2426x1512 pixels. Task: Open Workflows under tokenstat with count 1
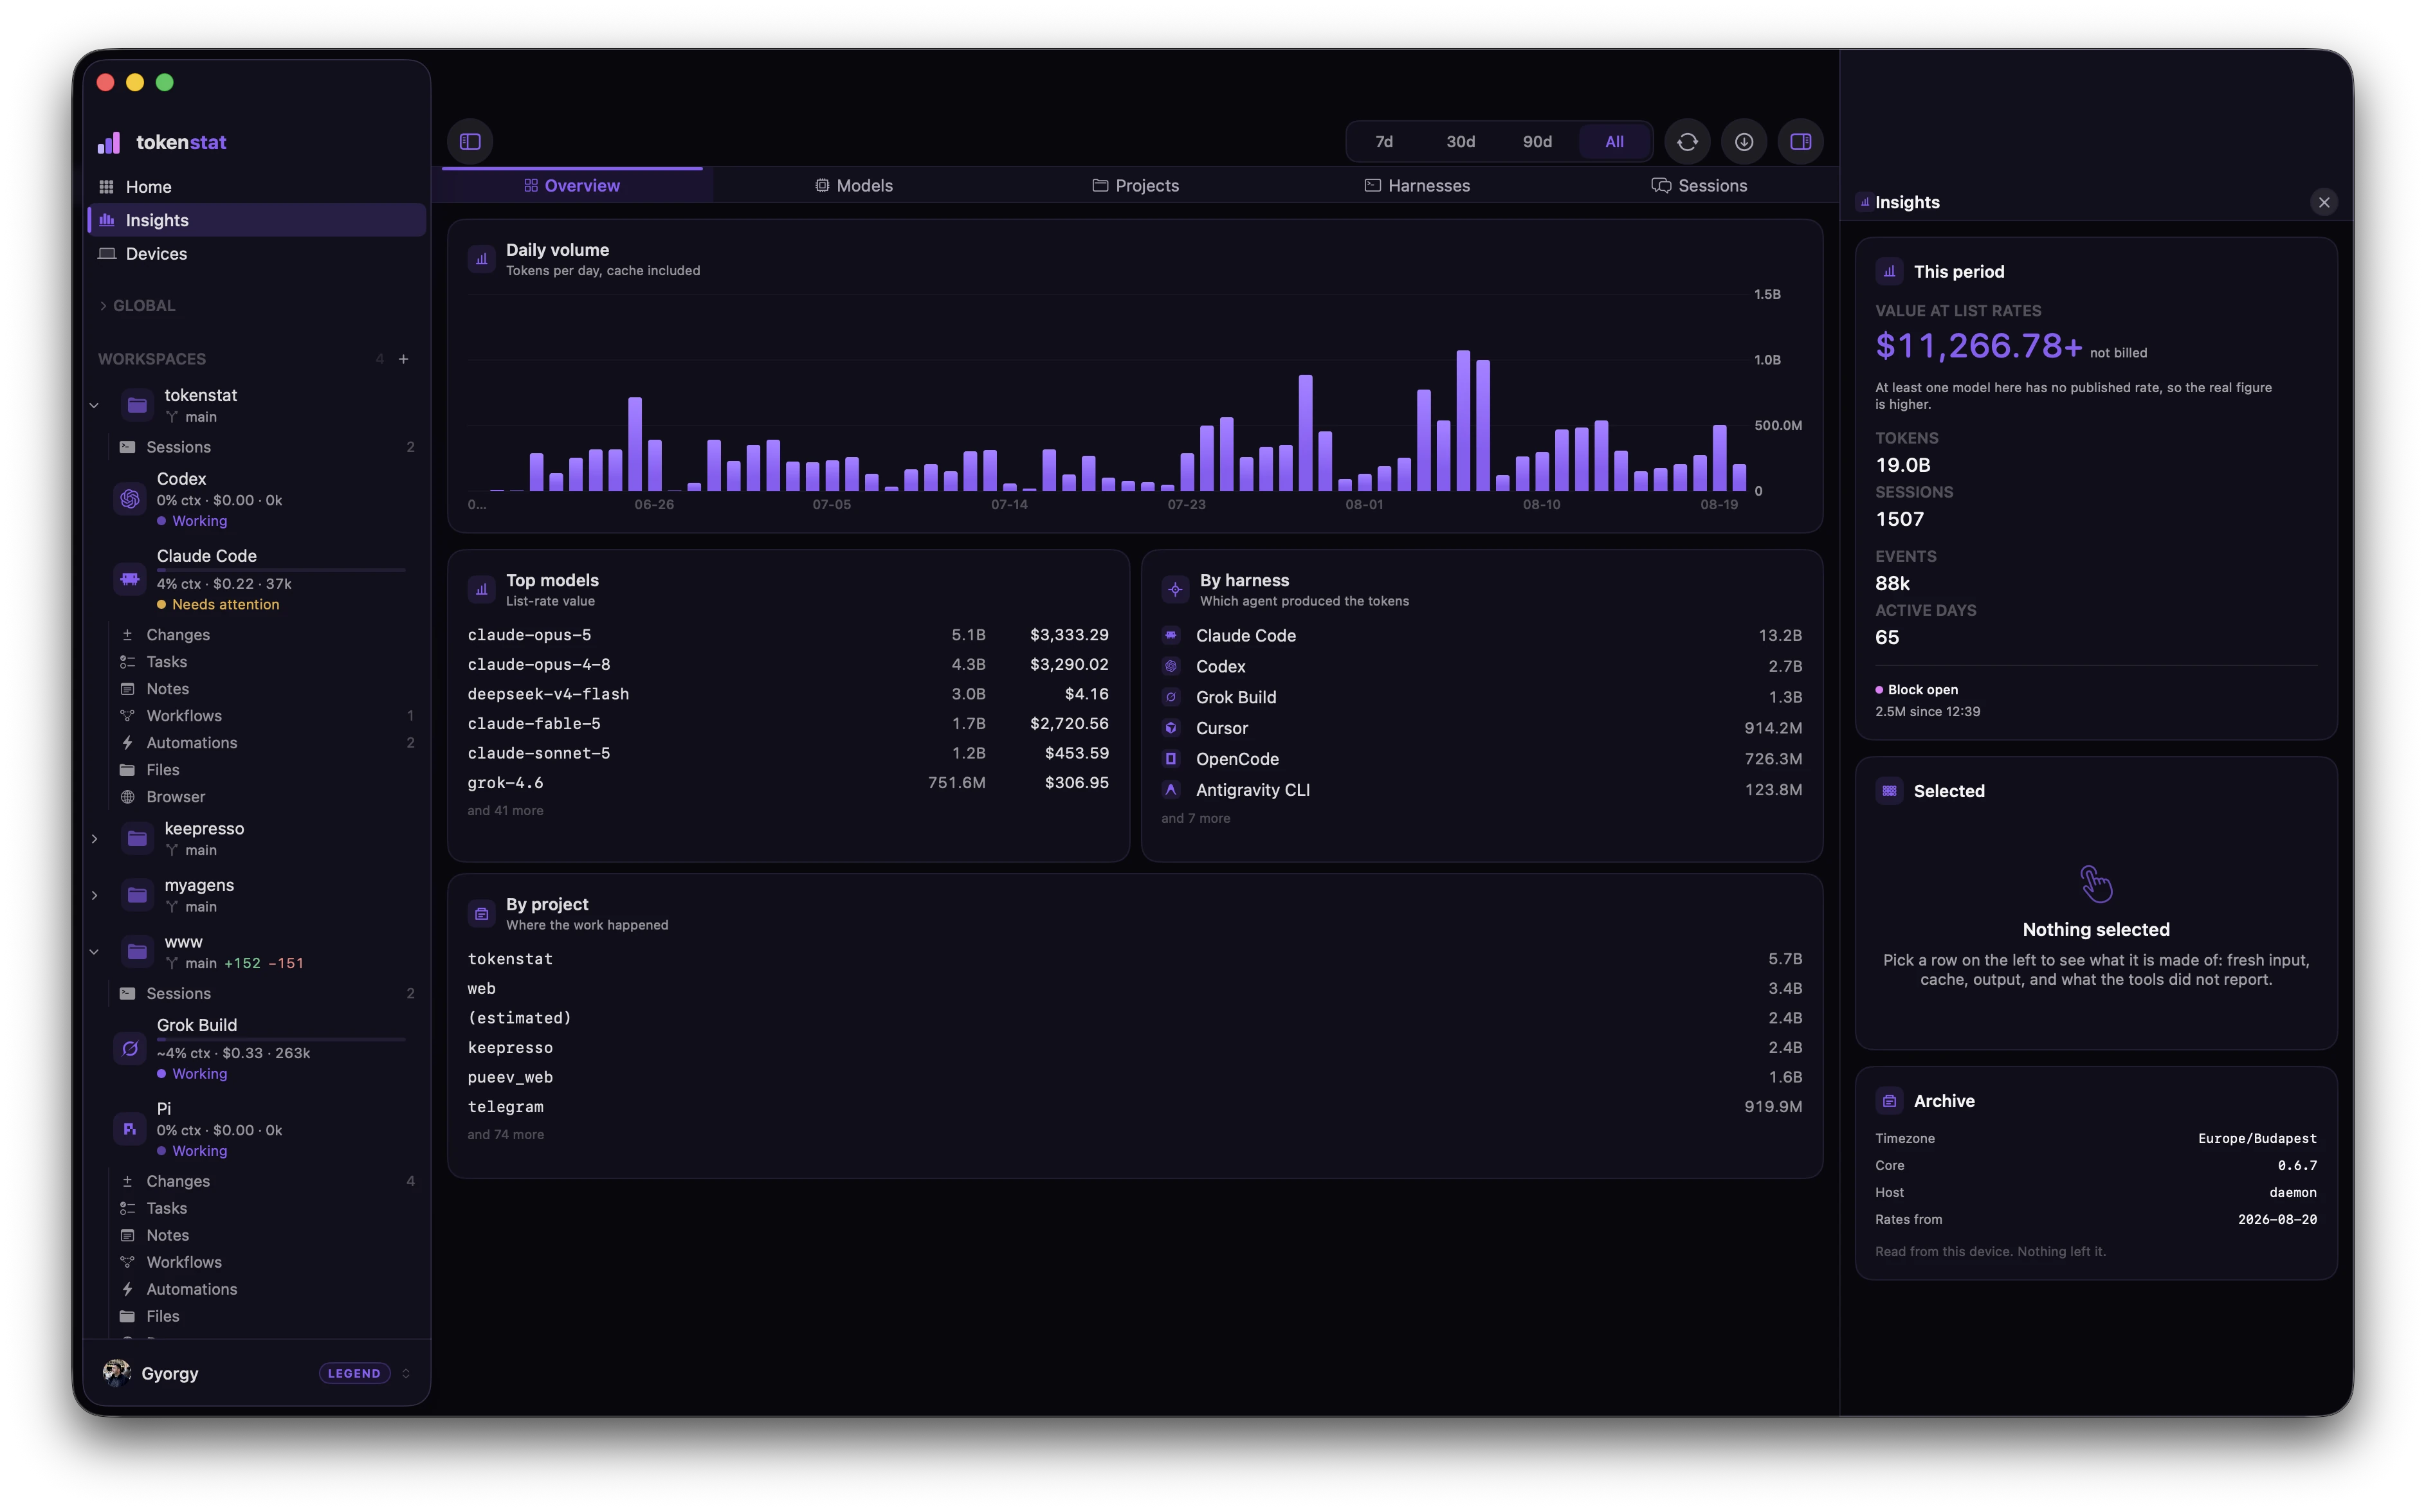tap(266, 715)
